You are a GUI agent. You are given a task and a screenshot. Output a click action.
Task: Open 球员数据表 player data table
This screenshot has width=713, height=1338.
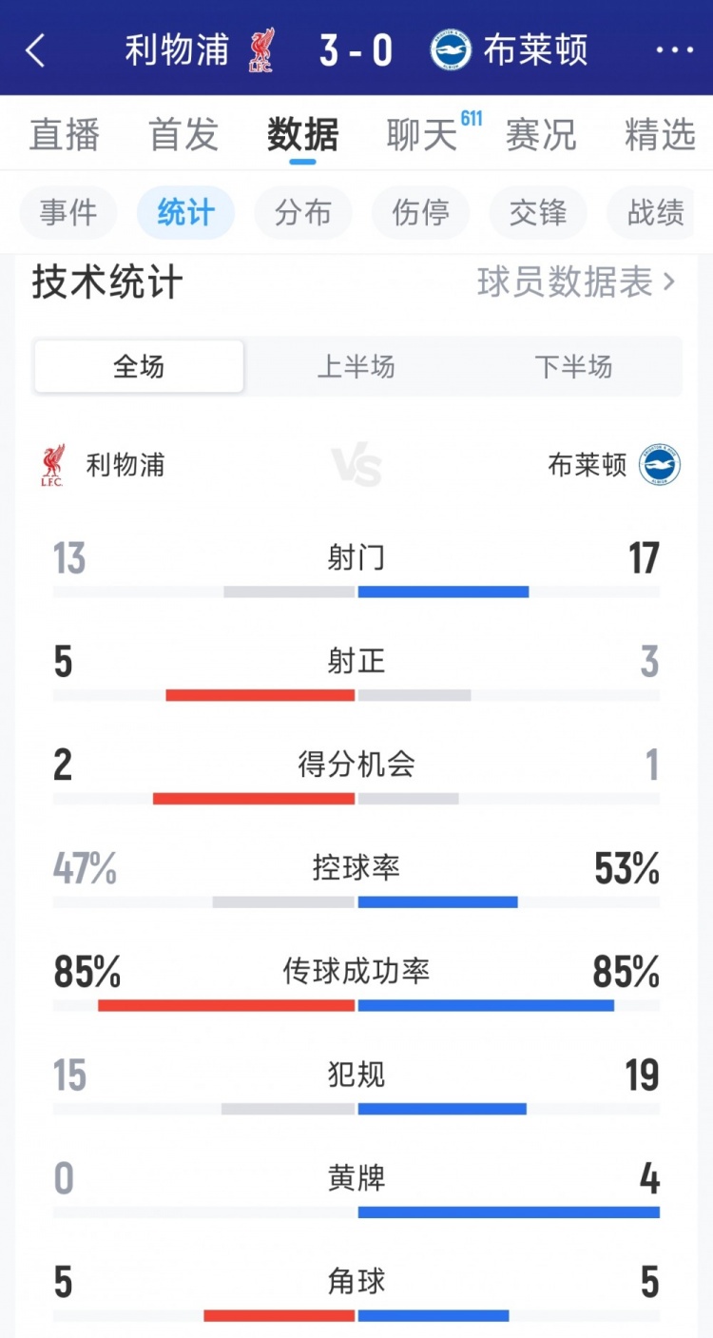pos(576,282)
